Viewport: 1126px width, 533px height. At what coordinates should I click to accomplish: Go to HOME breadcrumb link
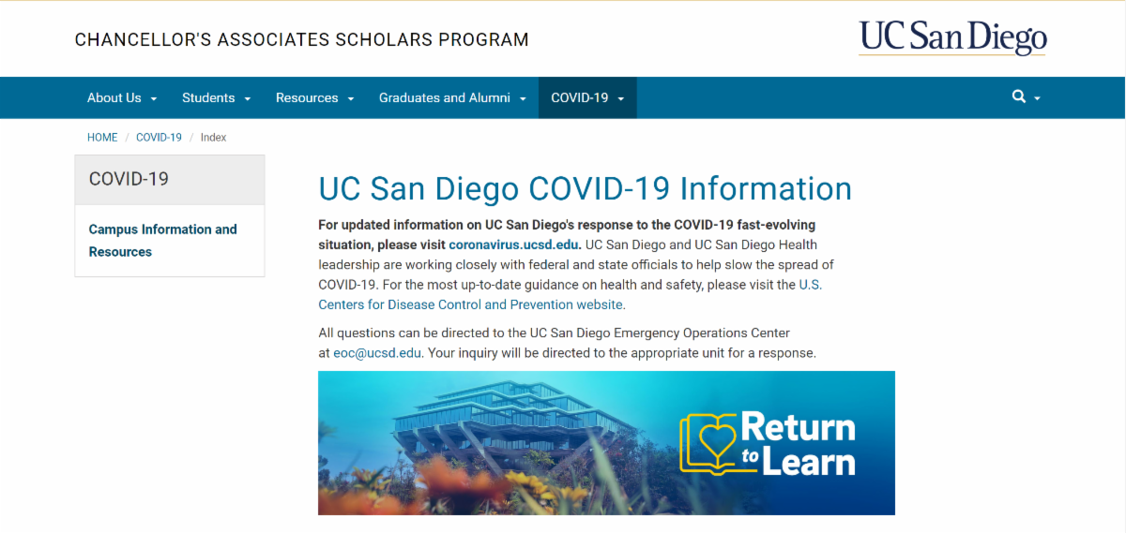pyautogui.click(x=102, y=137)
